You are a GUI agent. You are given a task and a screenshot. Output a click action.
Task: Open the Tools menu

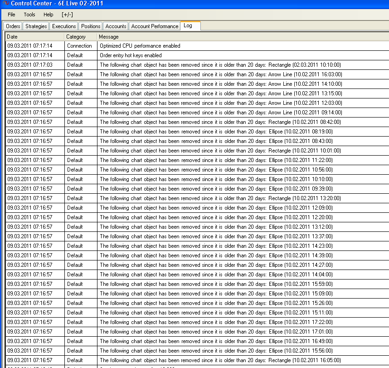29,15
